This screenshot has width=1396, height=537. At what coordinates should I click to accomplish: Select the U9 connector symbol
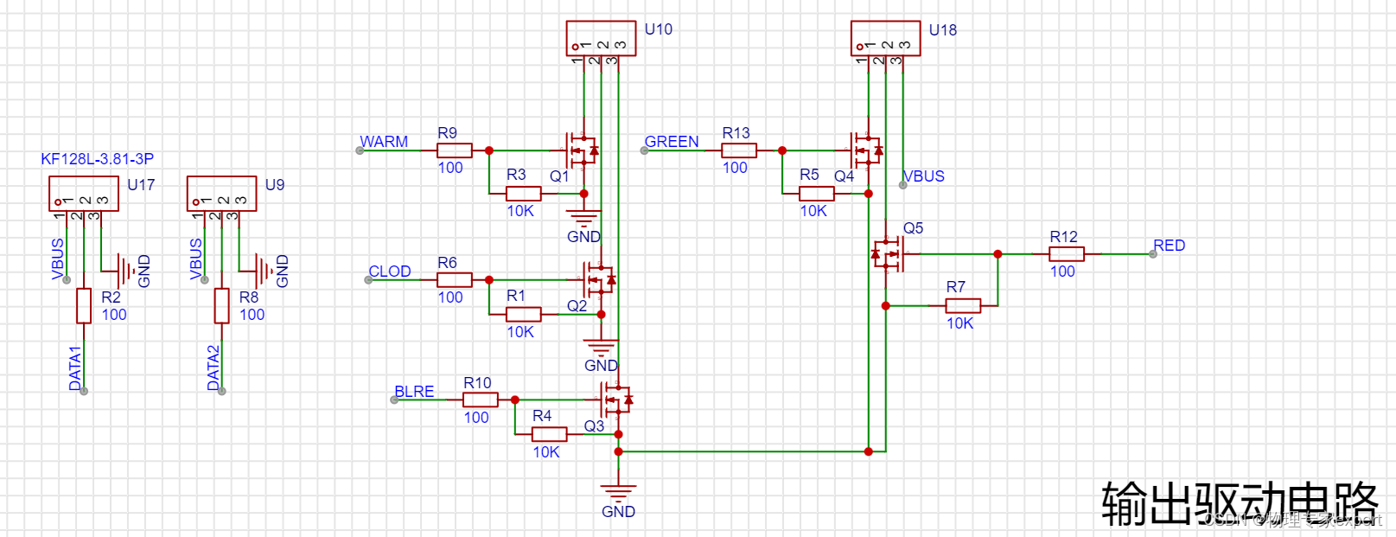[221, 194]
